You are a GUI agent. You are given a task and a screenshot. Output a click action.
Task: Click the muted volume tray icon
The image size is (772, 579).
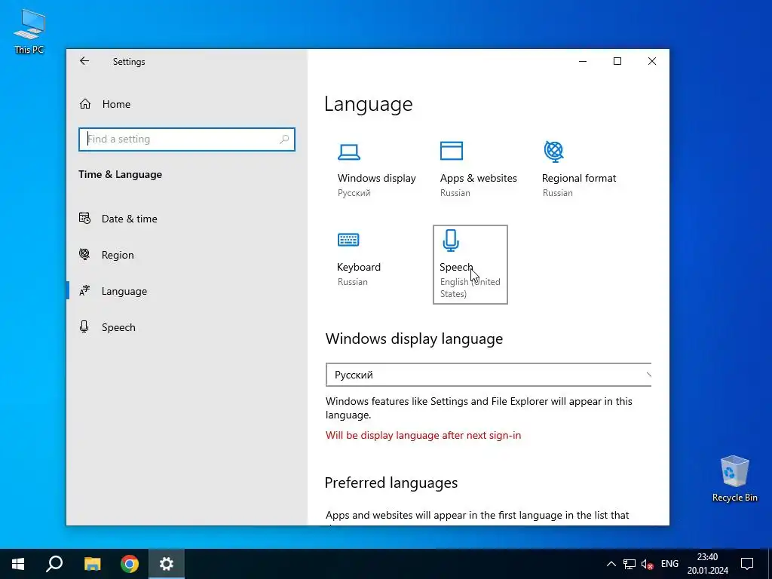pos(648,564)
